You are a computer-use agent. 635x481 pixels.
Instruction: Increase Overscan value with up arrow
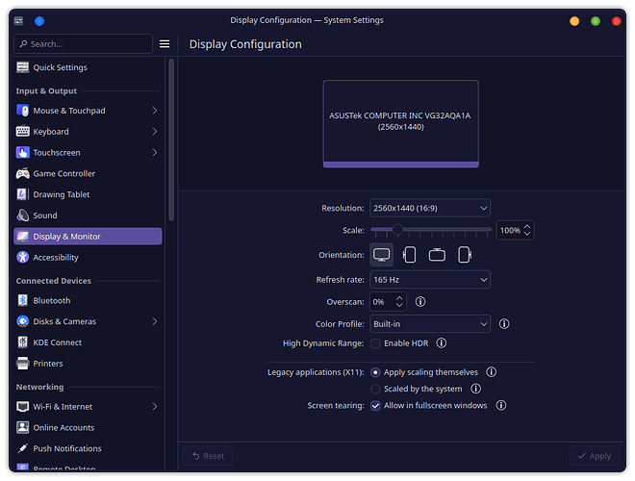pyautogui.click(x=399, y=298)
